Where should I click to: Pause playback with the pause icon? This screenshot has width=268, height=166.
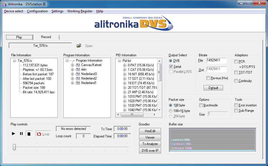tap(21, 134)
